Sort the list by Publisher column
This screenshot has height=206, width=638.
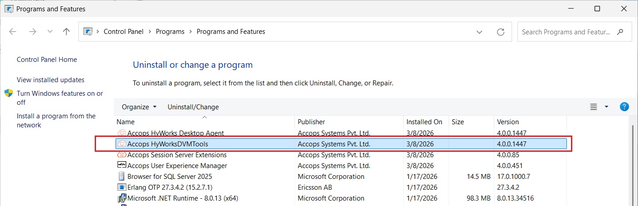(311, 122)
